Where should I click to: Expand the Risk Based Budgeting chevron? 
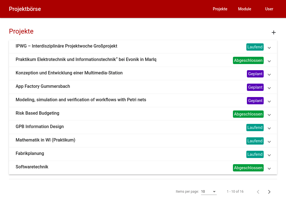269,115
